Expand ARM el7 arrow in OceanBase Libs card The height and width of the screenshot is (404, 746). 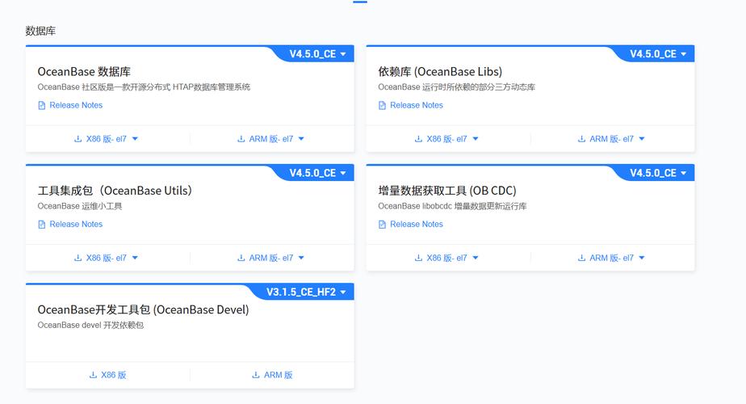(x=642, y=139)
